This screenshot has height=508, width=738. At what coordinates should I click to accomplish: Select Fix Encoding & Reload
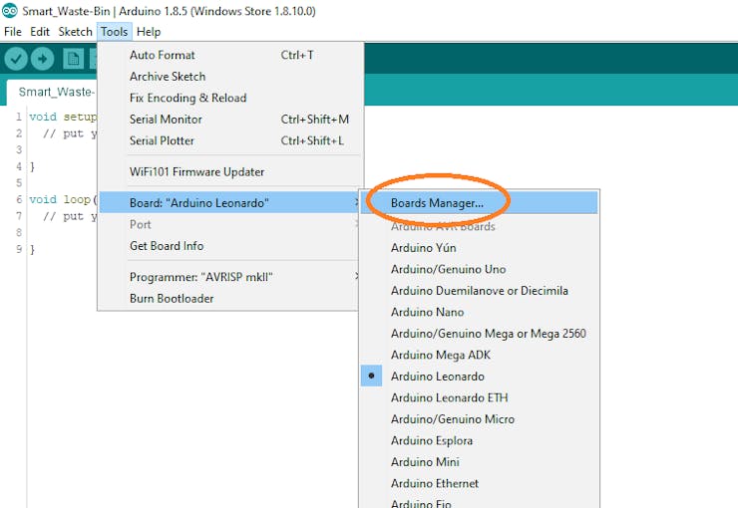[230, 98]
